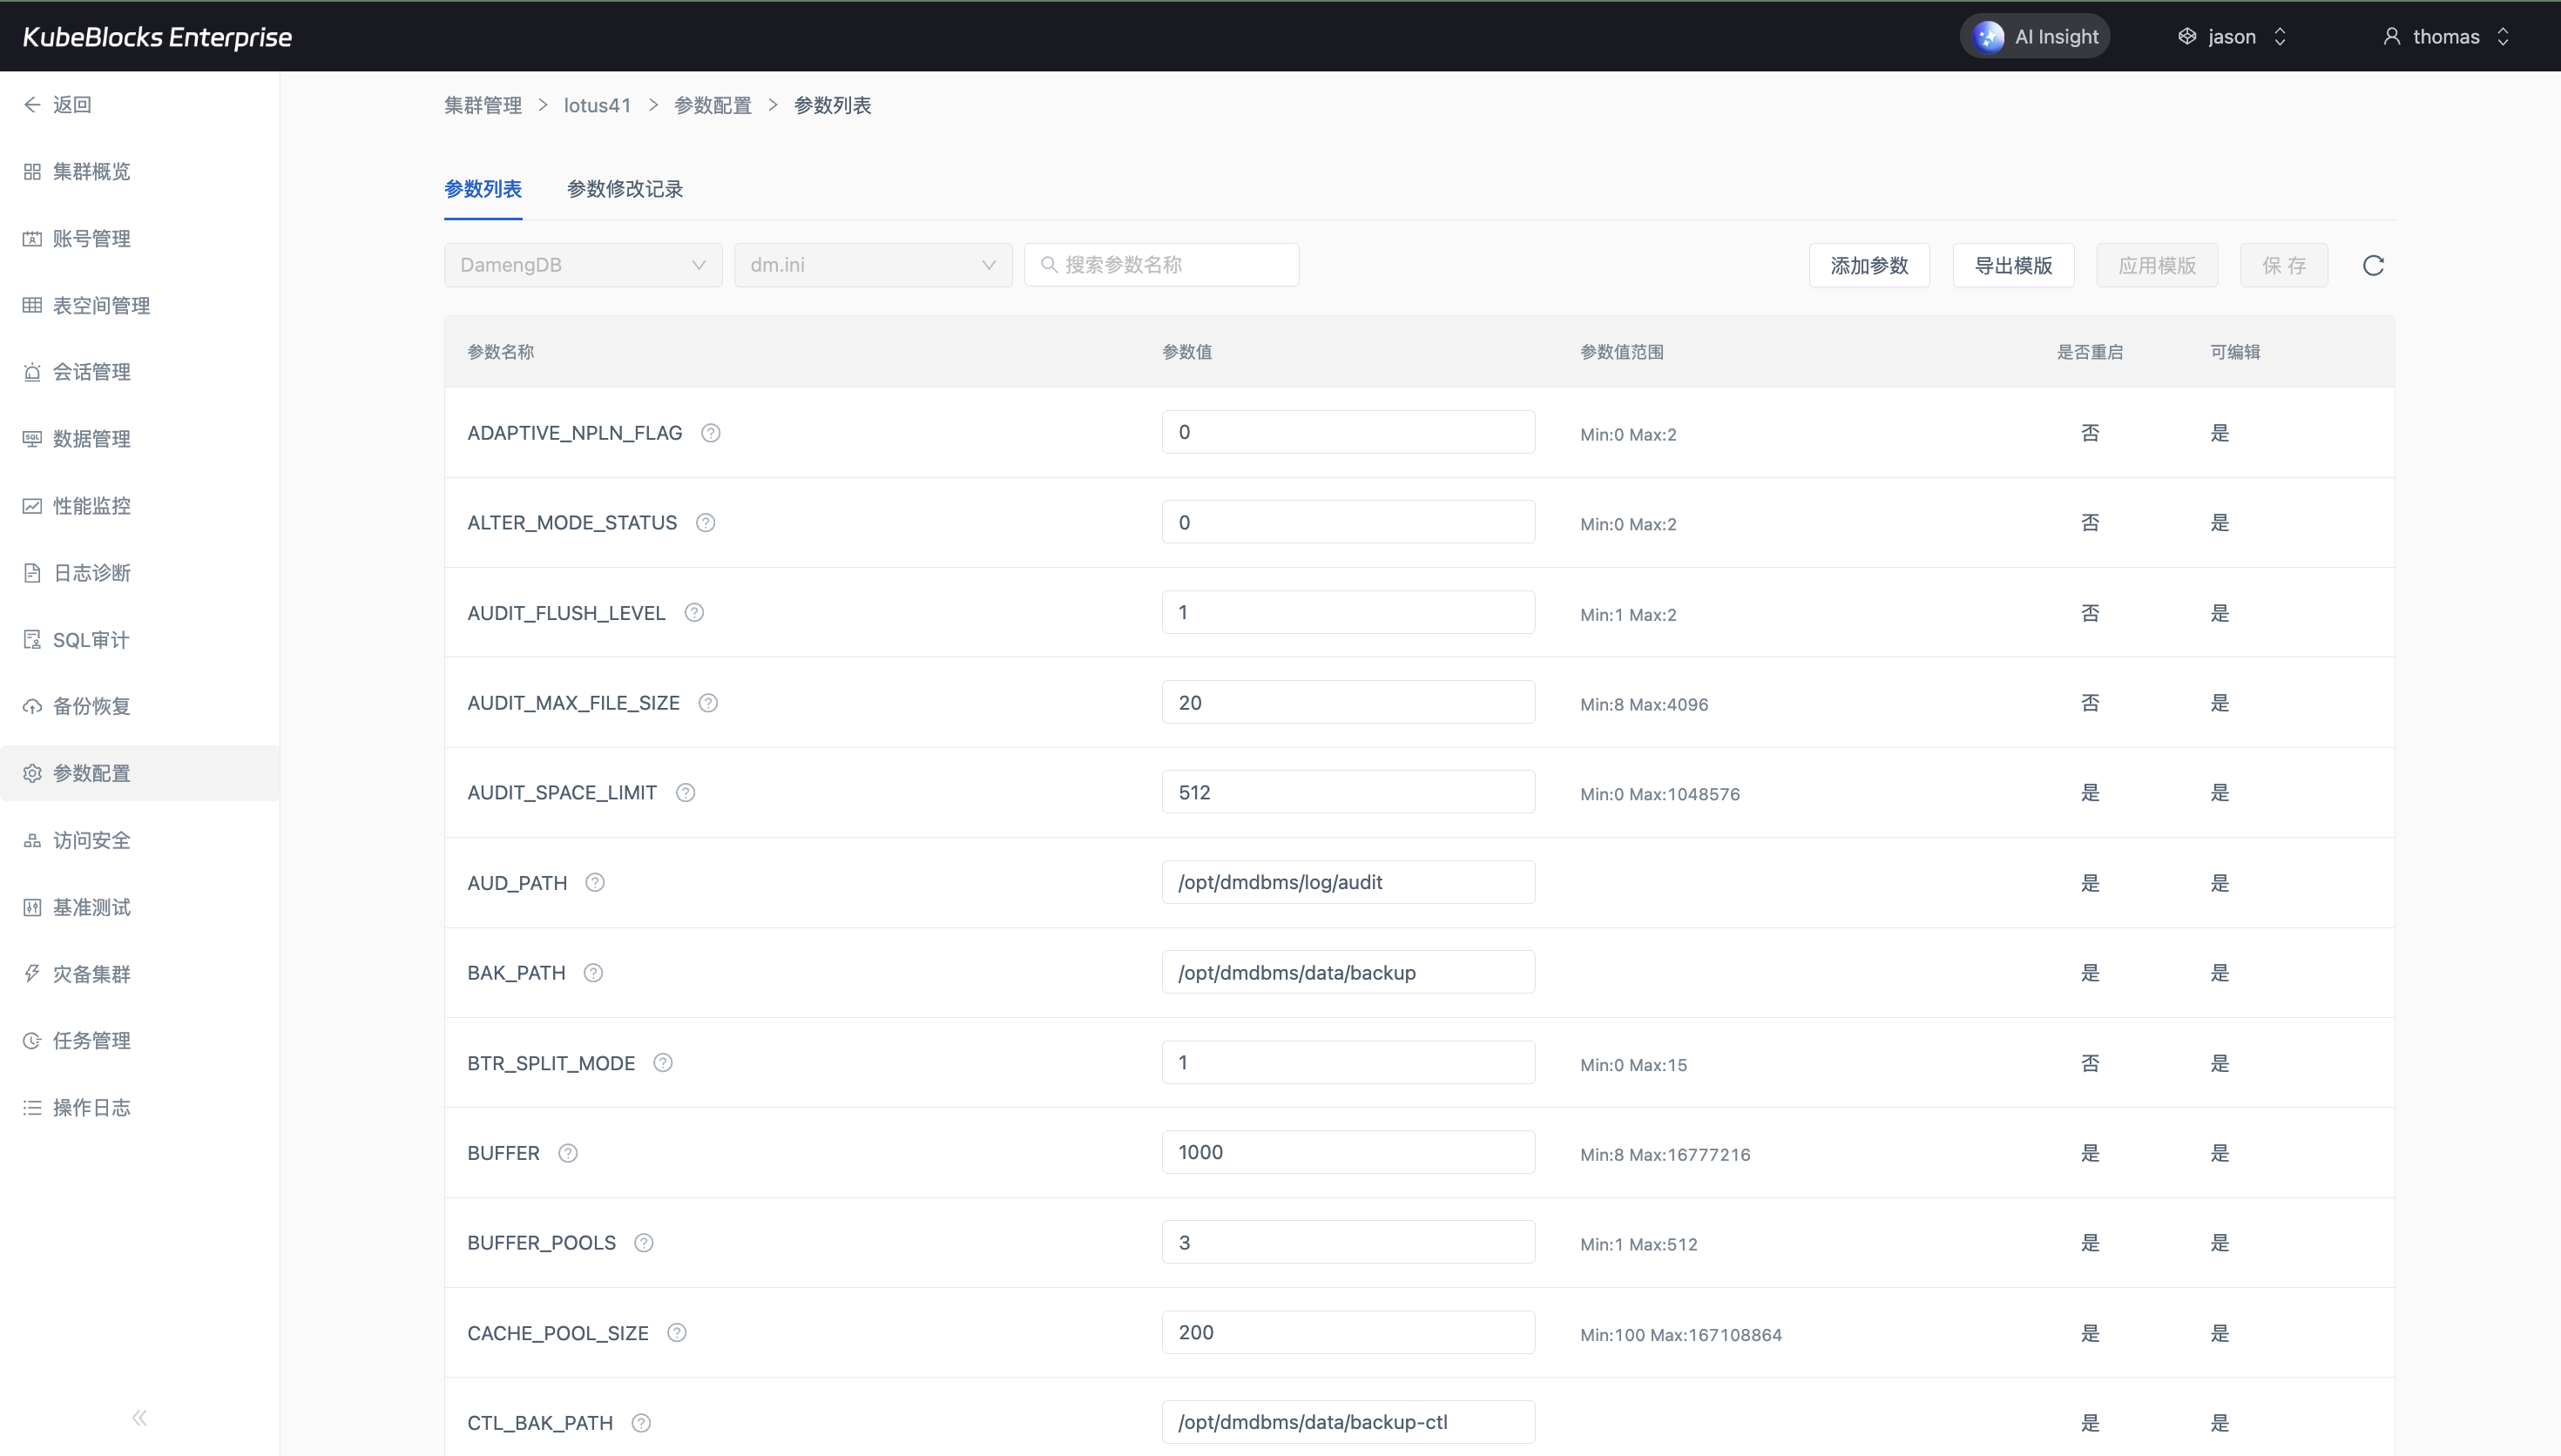
Task: Expand the jason organization switcher
Action: 2232,37
